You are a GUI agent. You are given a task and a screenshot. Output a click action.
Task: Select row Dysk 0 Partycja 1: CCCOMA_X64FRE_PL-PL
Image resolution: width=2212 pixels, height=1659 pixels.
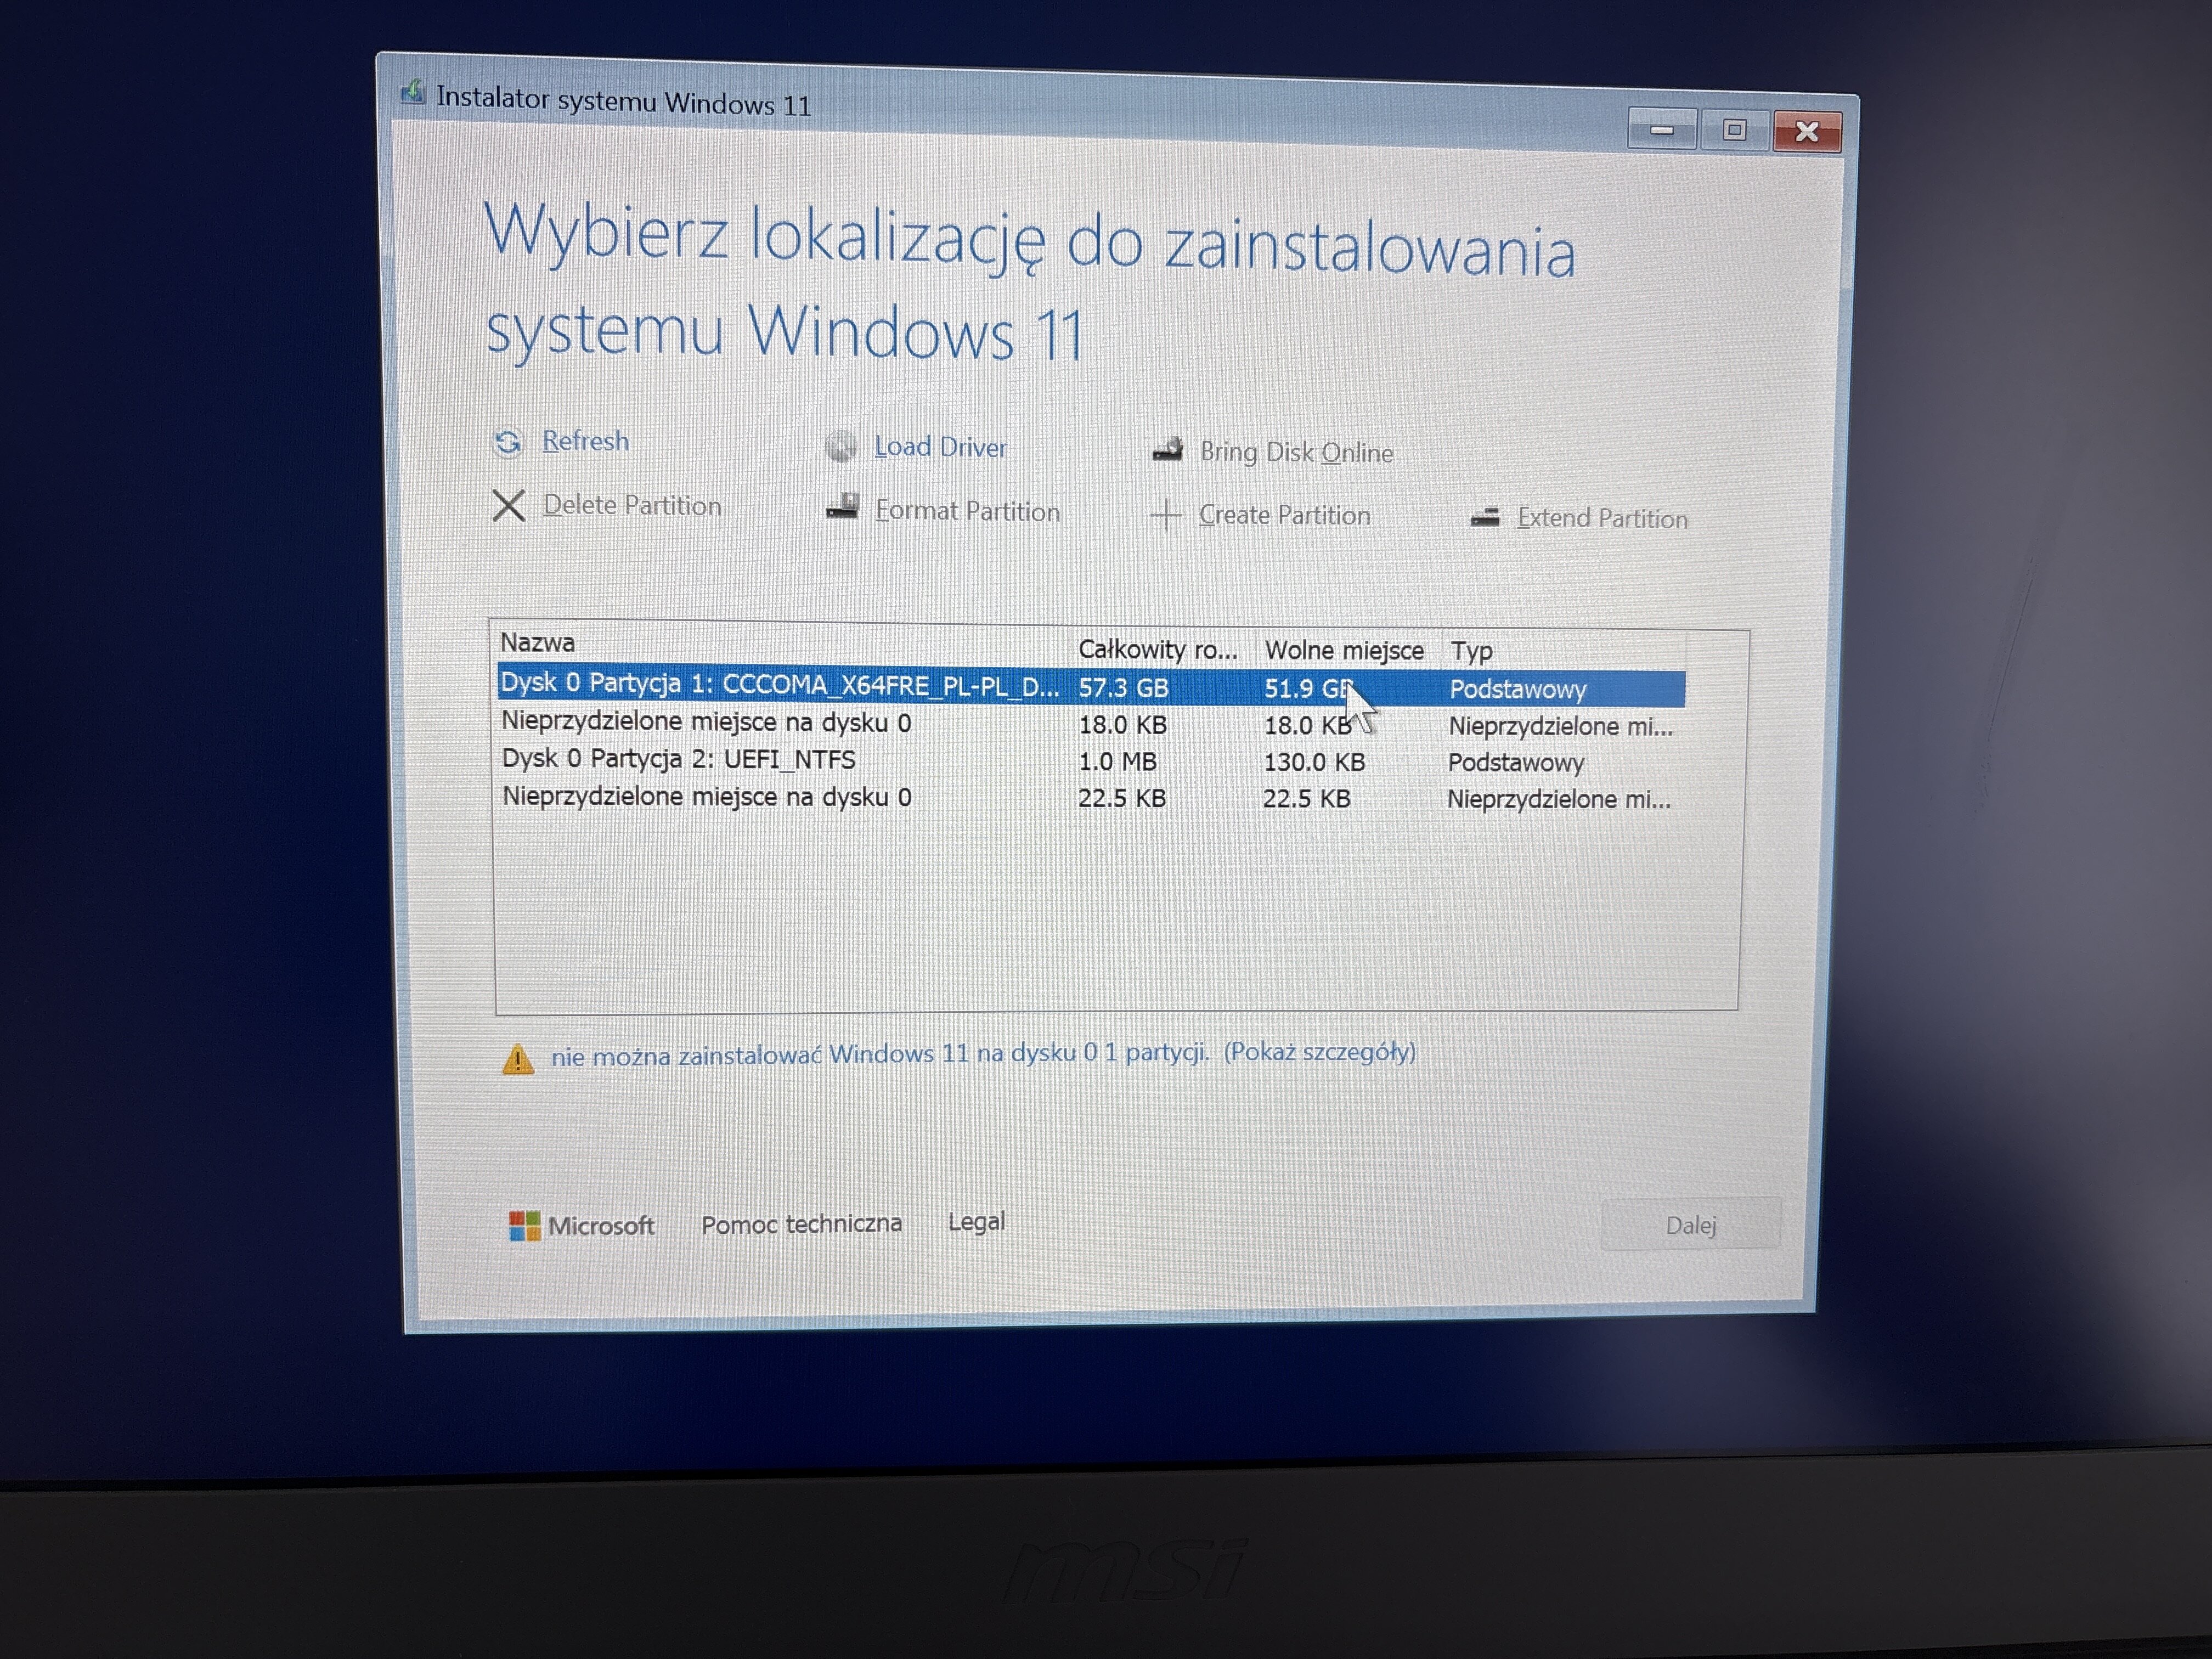pos(1091,687)
